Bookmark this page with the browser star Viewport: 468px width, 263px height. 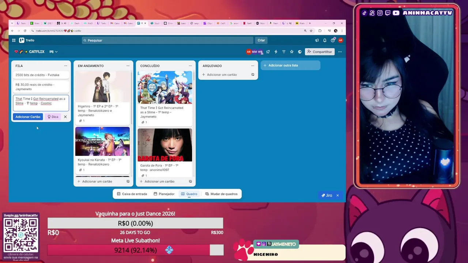[x=311, y=31]
